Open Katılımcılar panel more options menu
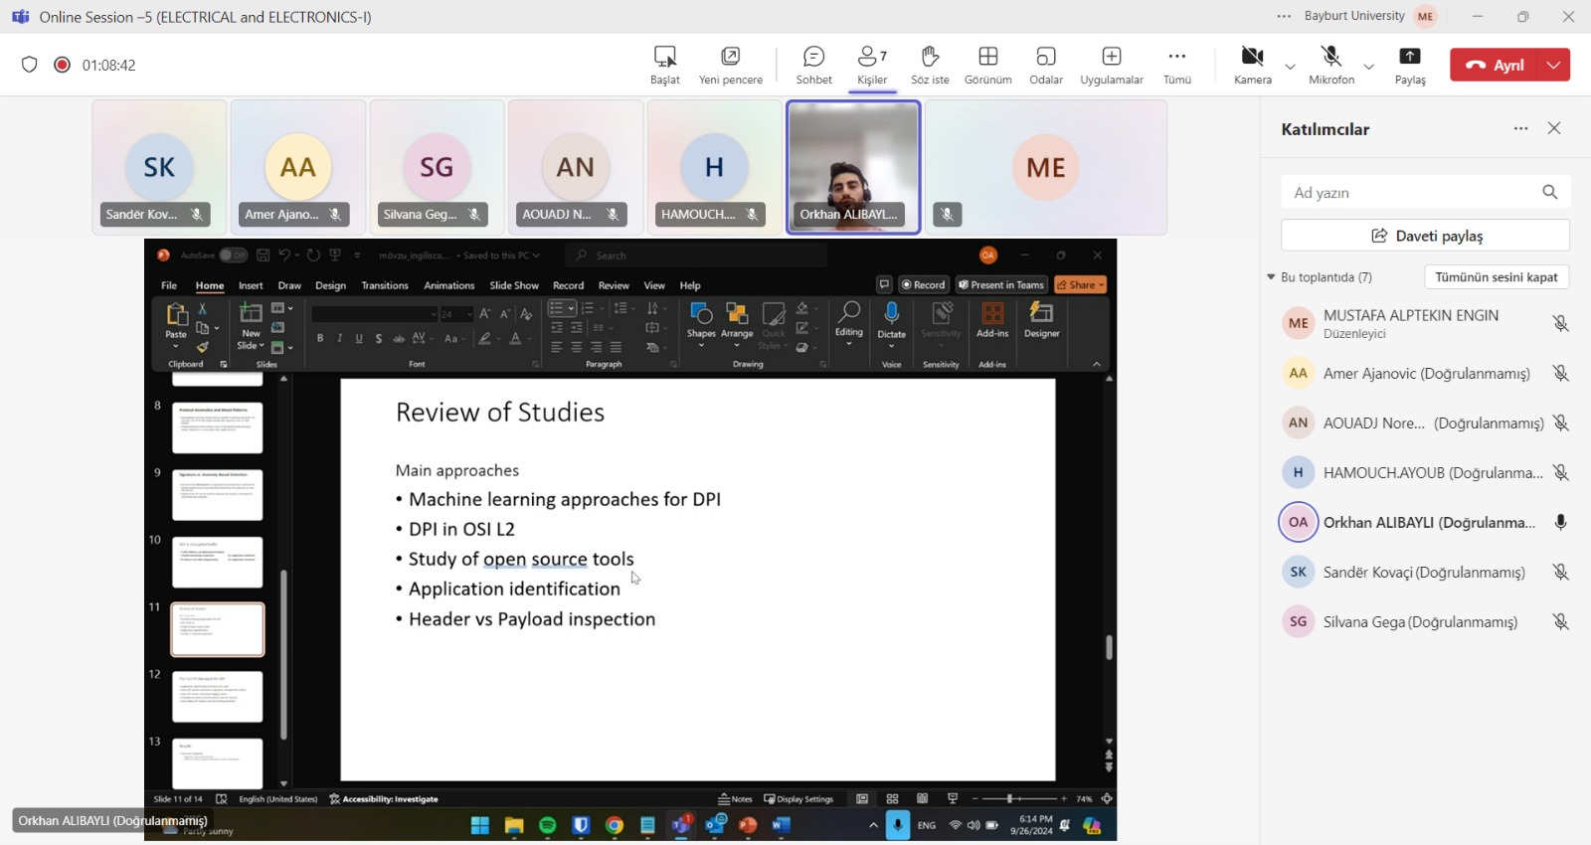Image resolution: width=1591 pixels, height=845 pixels. click(x=1520, y=129)
